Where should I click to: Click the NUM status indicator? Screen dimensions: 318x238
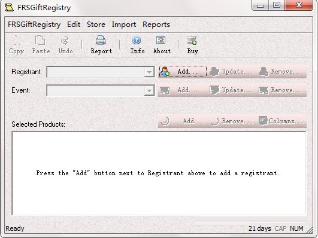(x=296, y=228)
